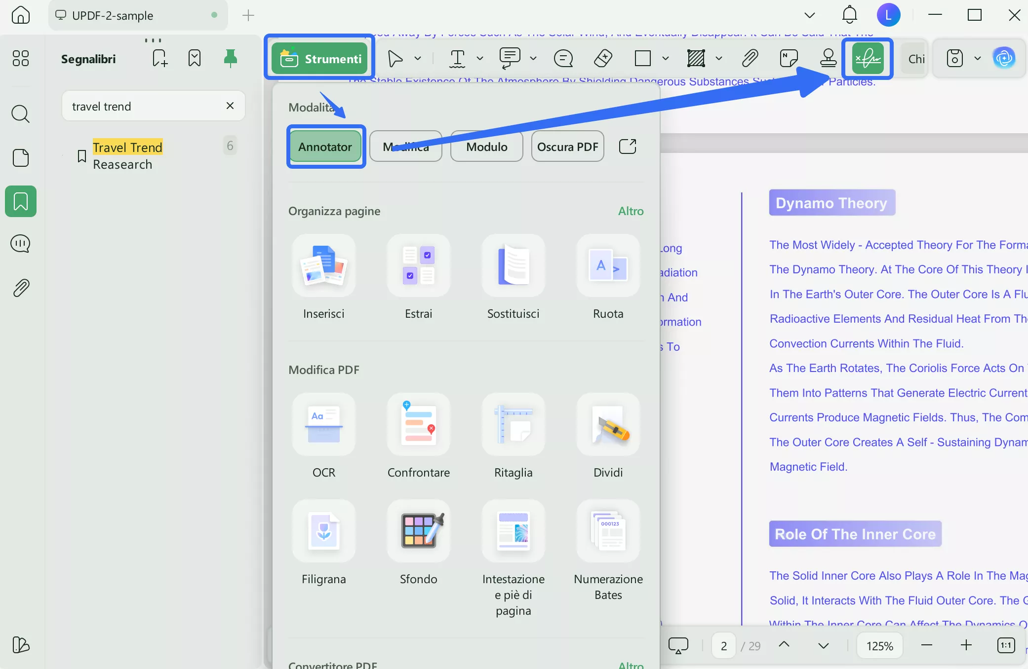The height and width of the screenshot is (669, 1028).
Task: Select the Dividi split tool
Action: (x=608, y=425)
